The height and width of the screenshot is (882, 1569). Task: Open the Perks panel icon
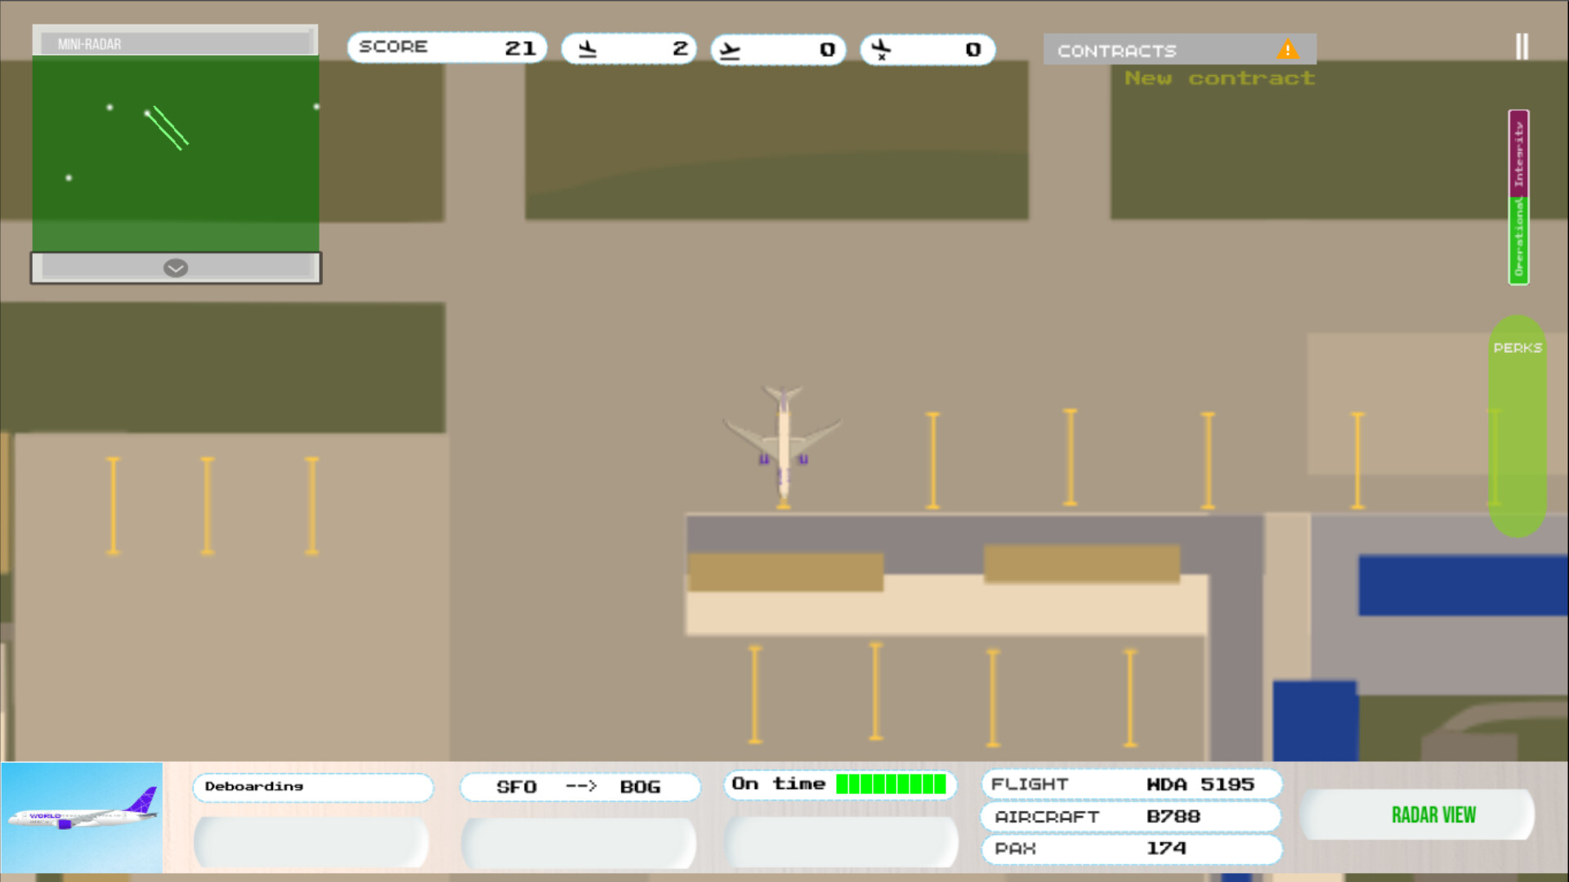click(1518, 346)
